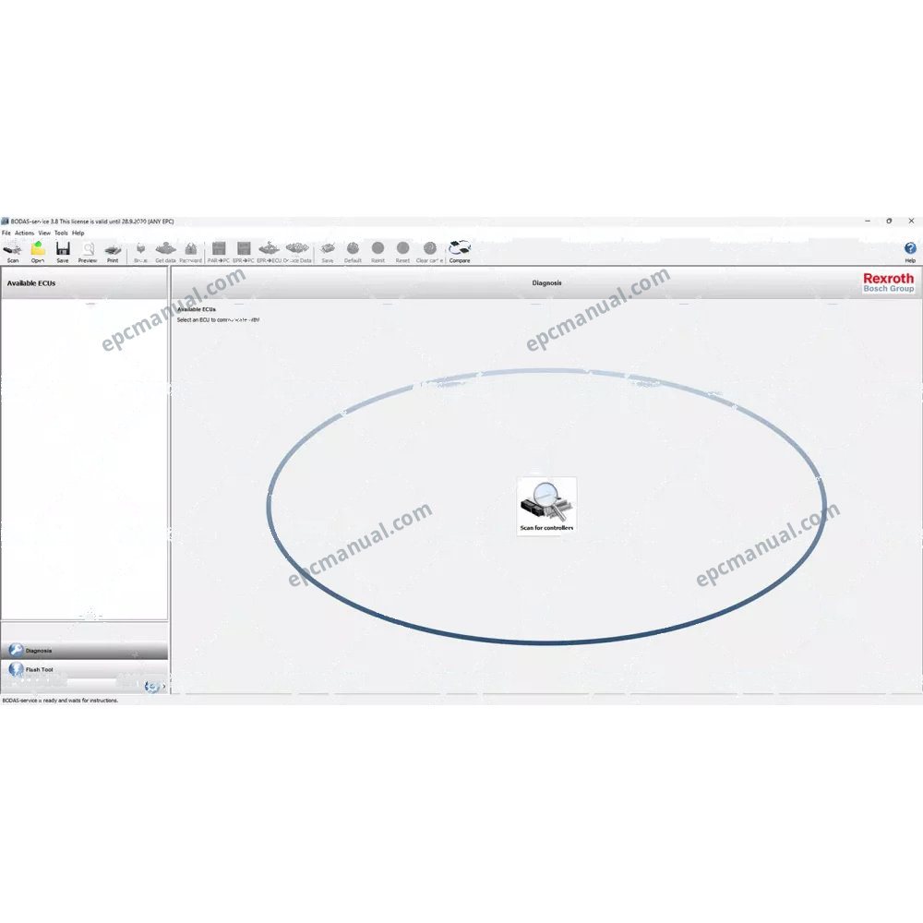
Task: Click the status bar ready message
Action: pos(60,701)
